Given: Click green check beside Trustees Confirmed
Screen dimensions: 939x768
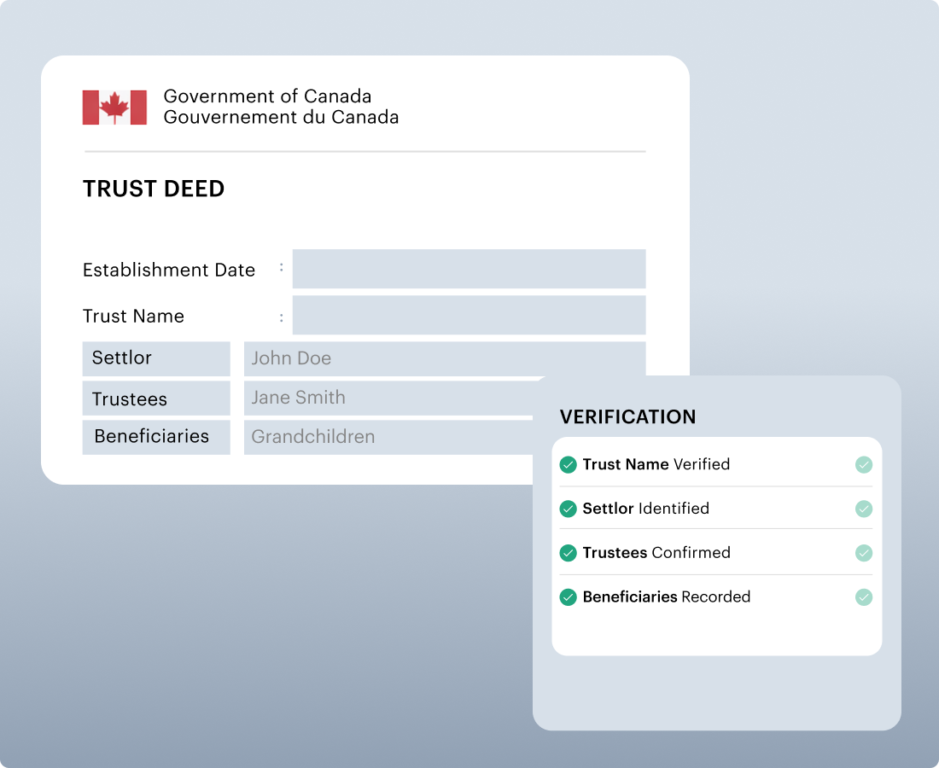Looking at the screenshot, I should [x=569, y=553].
